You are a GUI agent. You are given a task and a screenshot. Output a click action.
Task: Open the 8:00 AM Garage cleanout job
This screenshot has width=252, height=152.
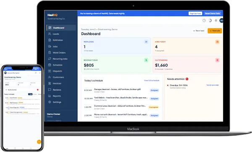(122, 90)
